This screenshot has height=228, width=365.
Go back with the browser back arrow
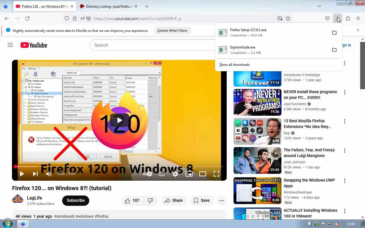pos(7,18)
